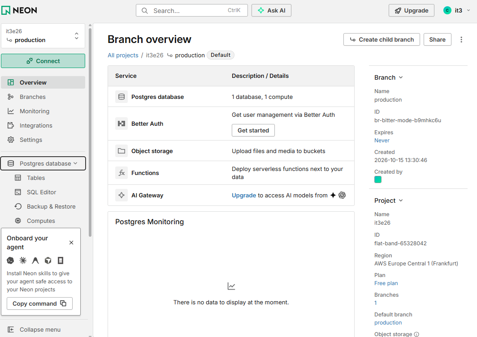
Task: Click the Collapse menu icon
Action: click(11, 329)
